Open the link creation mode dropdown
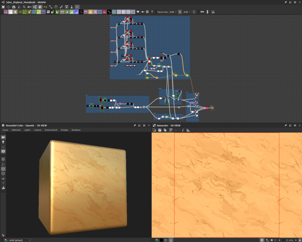 pos(45,7)
